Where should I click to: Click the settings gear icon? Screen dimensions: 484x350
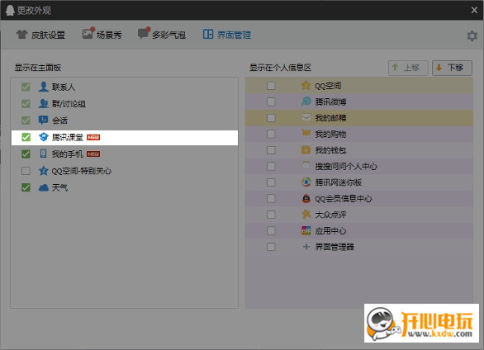[472, 35]
